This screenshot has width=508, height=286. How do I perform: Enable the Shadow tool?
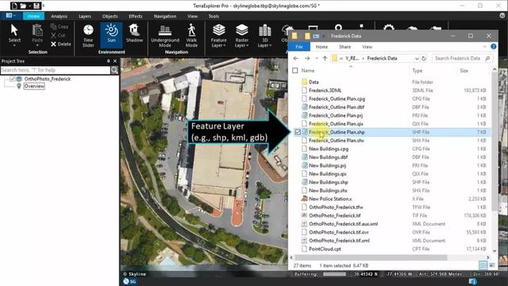coord(134,33)
